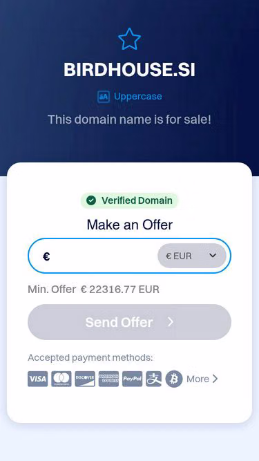Select the Bitcoin payment icon
The height and width of the screenshot is (461, 259).
[174, 379]
